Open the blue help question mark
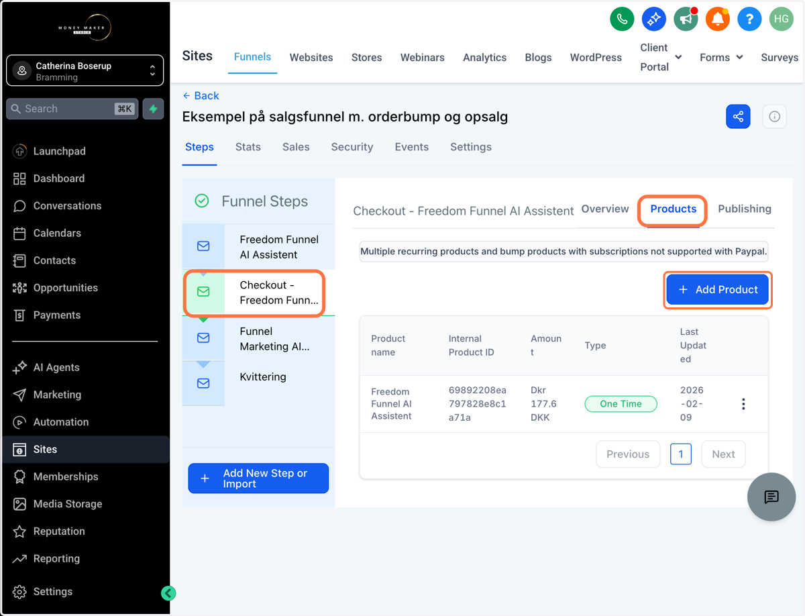The height and width of the screenshot is (616, 805). 749,19
